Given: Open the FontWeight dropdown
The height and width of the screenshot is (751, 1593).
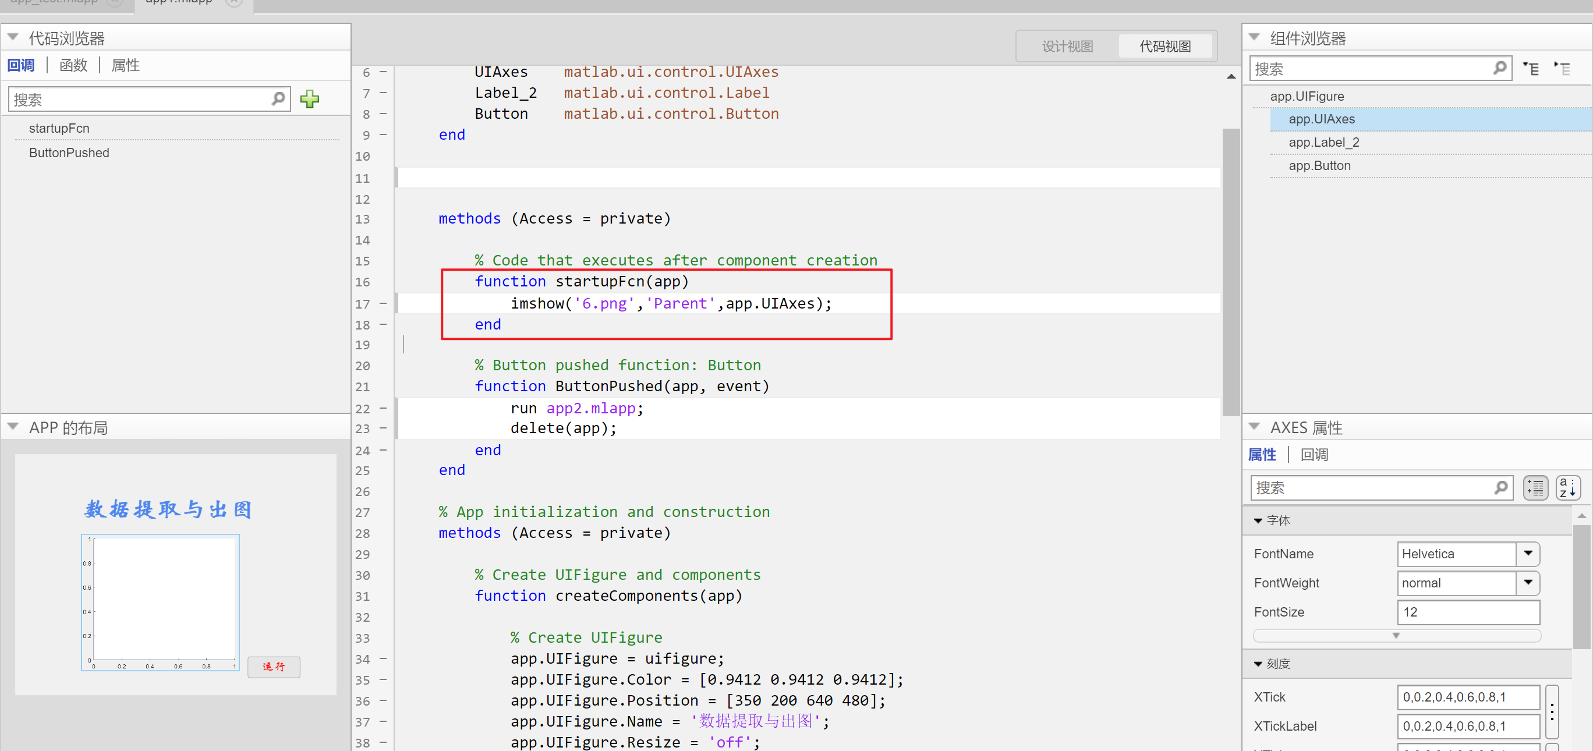Looking at the screenshot, I should (x=1528, y=583).
